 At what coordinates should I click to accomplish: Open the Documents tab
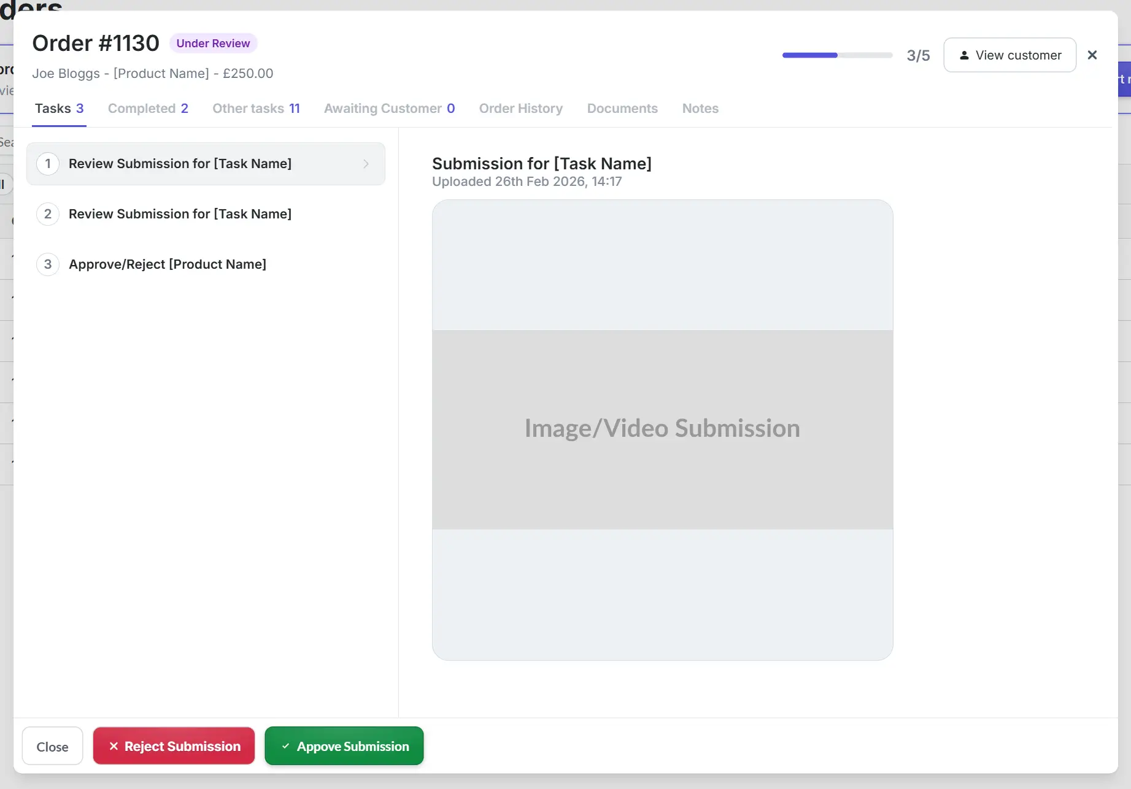click(622, 108)
